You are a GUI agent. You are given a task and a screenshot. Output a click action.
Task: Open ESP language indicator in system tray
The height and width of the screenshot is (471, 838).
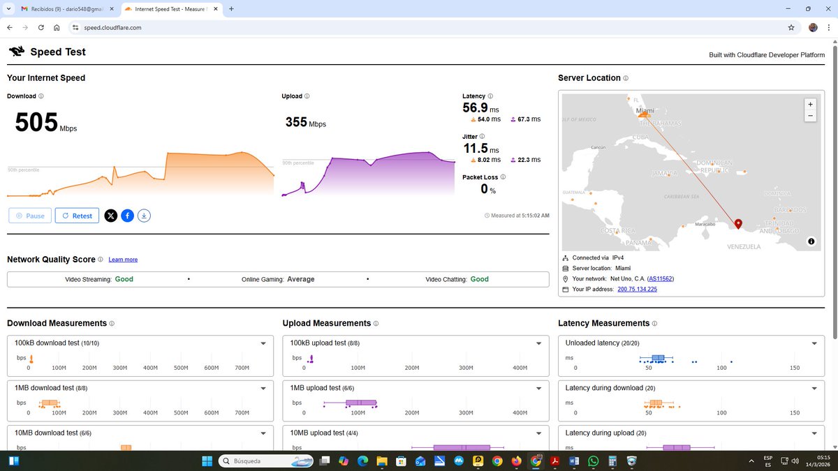tap(768, 461)
